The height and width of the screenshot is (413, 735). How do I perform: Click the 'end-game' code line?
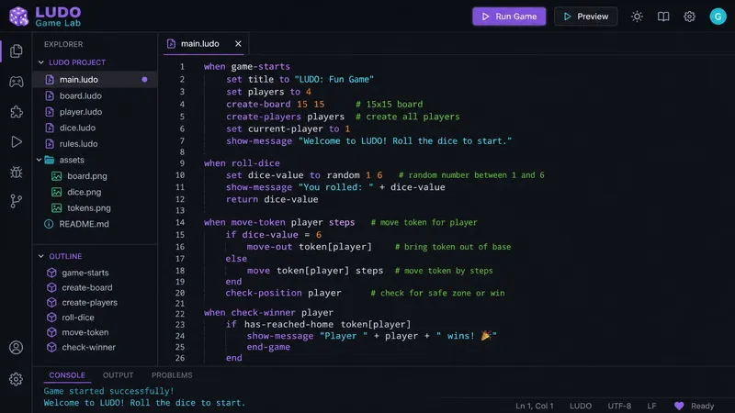click(268, 347)
